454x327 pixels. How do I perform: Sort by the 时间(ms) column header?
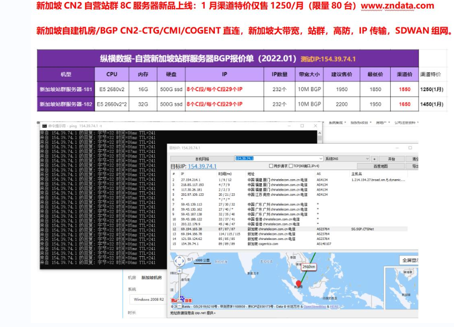pos(225,174)
